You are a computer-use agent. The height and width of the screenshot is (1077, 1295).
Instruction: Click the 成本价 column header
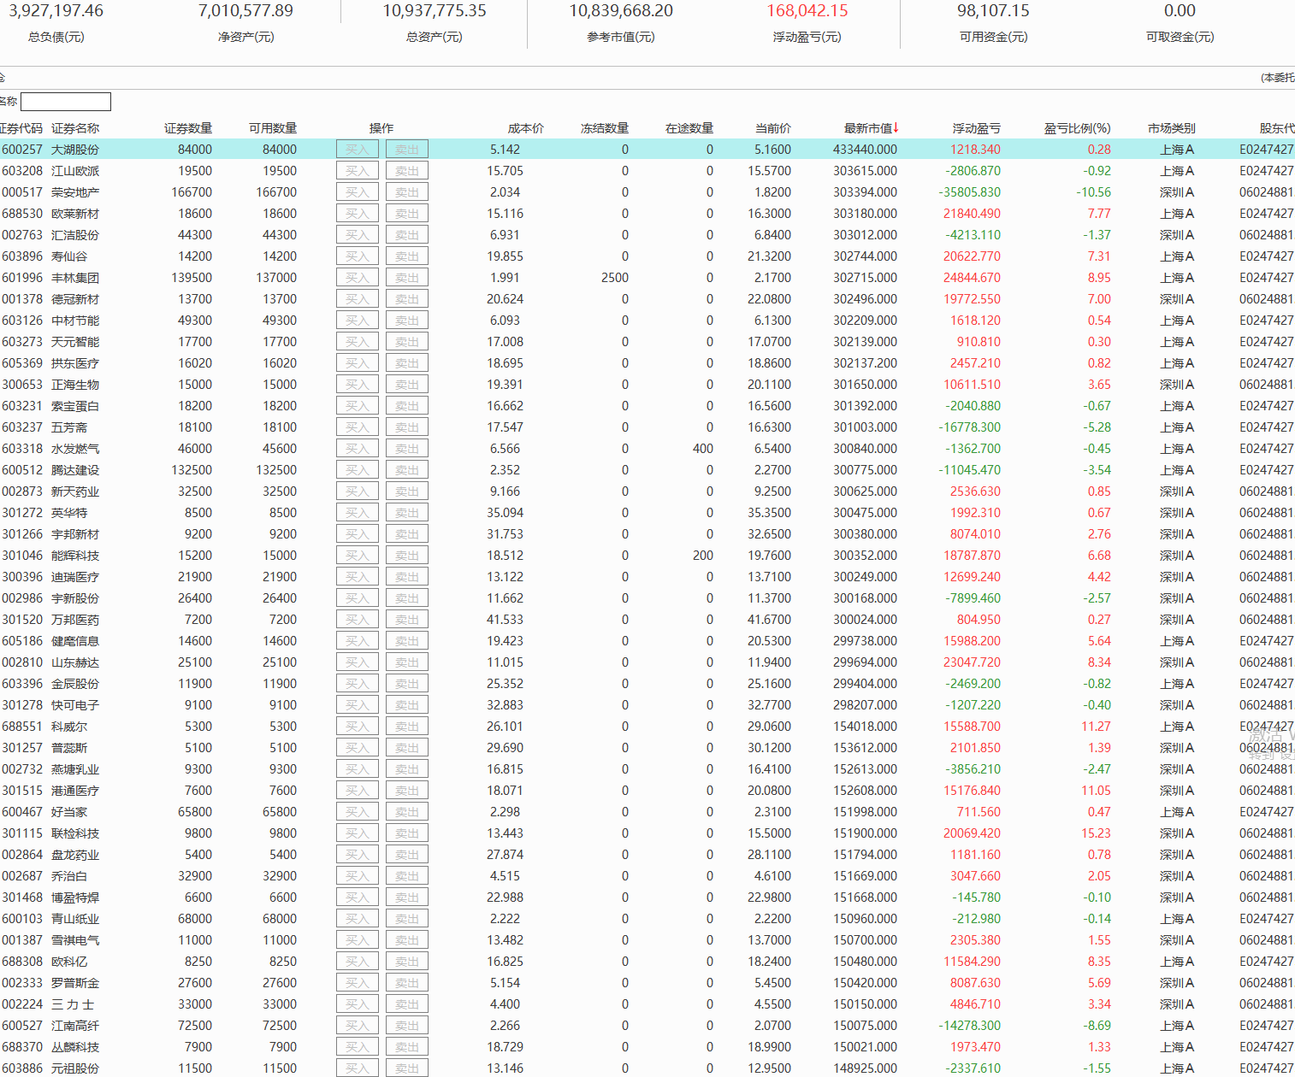pyautogui.click(x=525, y=128)
